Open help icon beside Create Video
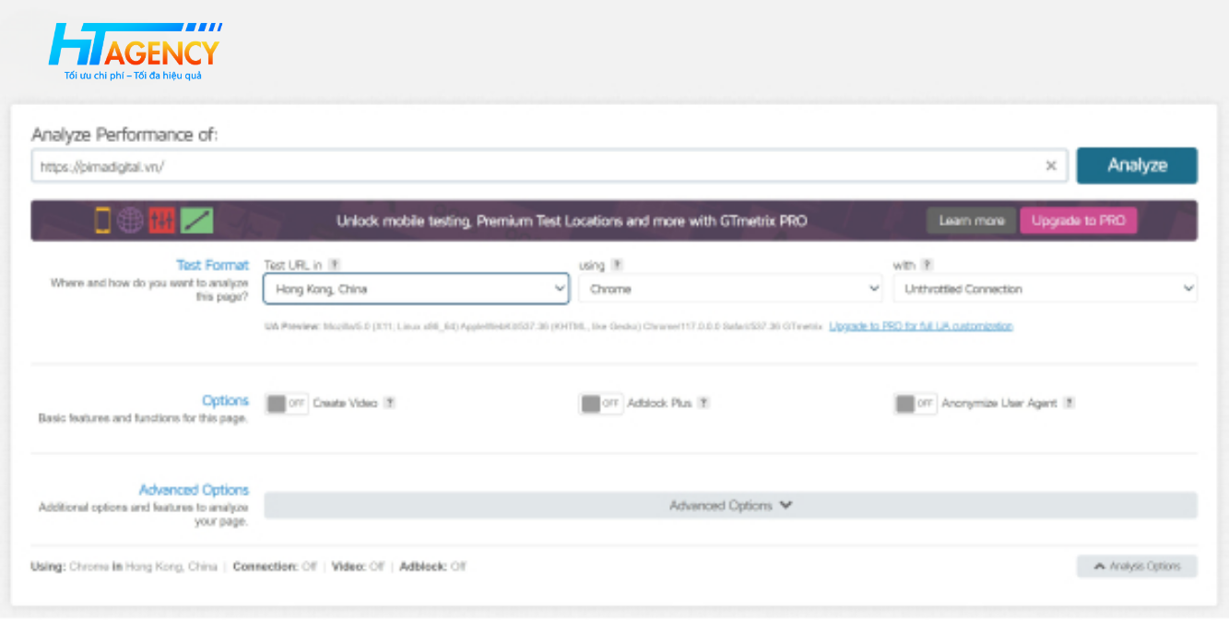 coord(389,403)
